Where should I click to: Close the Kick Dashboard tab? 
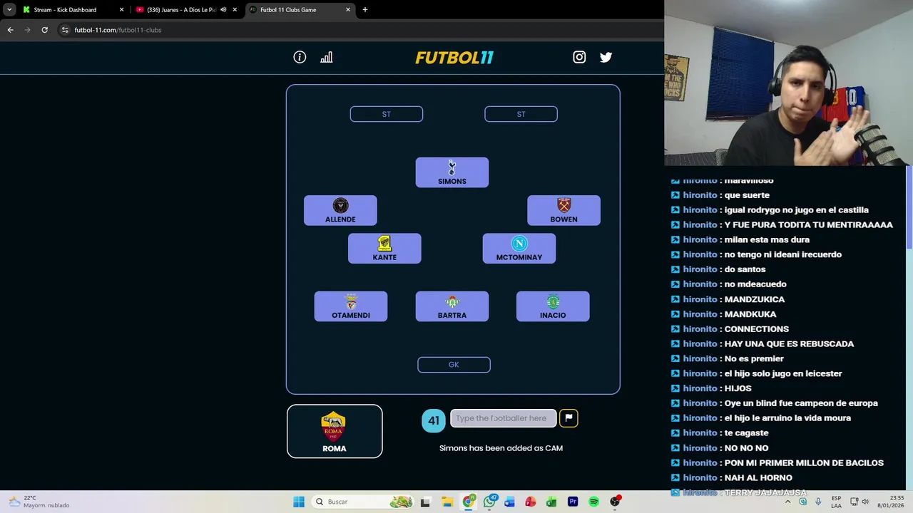click(x=121, y=10)
